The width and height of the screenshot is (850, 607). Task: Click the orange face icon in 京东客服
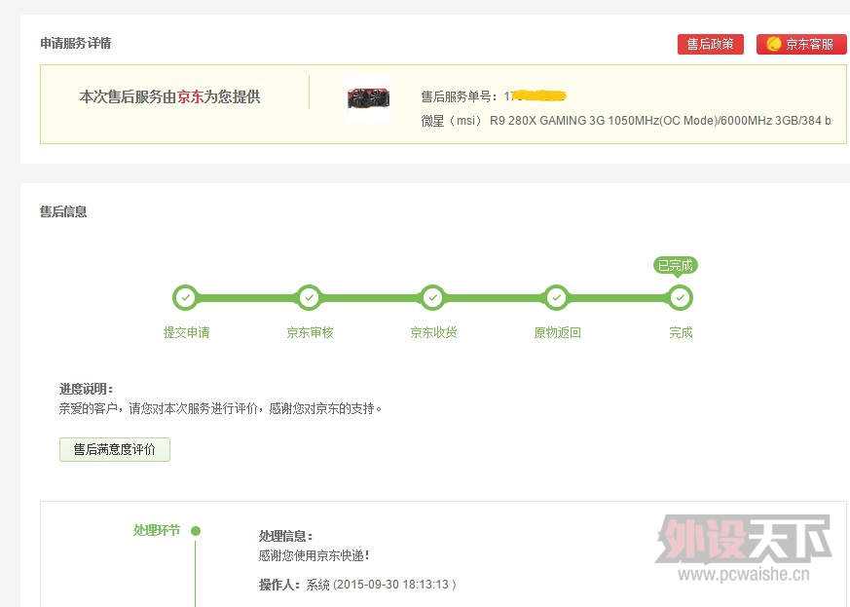[774, 44]
